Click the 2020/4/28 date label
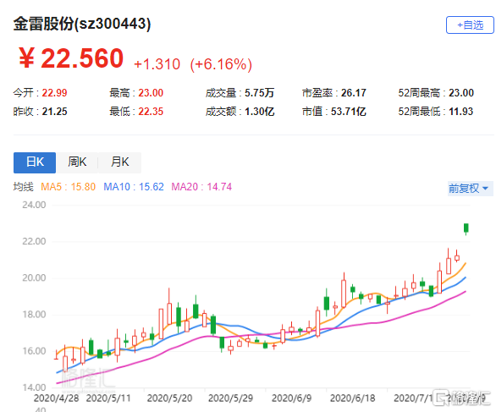The height and width of the screenshot is (412, 496). click(x=57, y=398)
